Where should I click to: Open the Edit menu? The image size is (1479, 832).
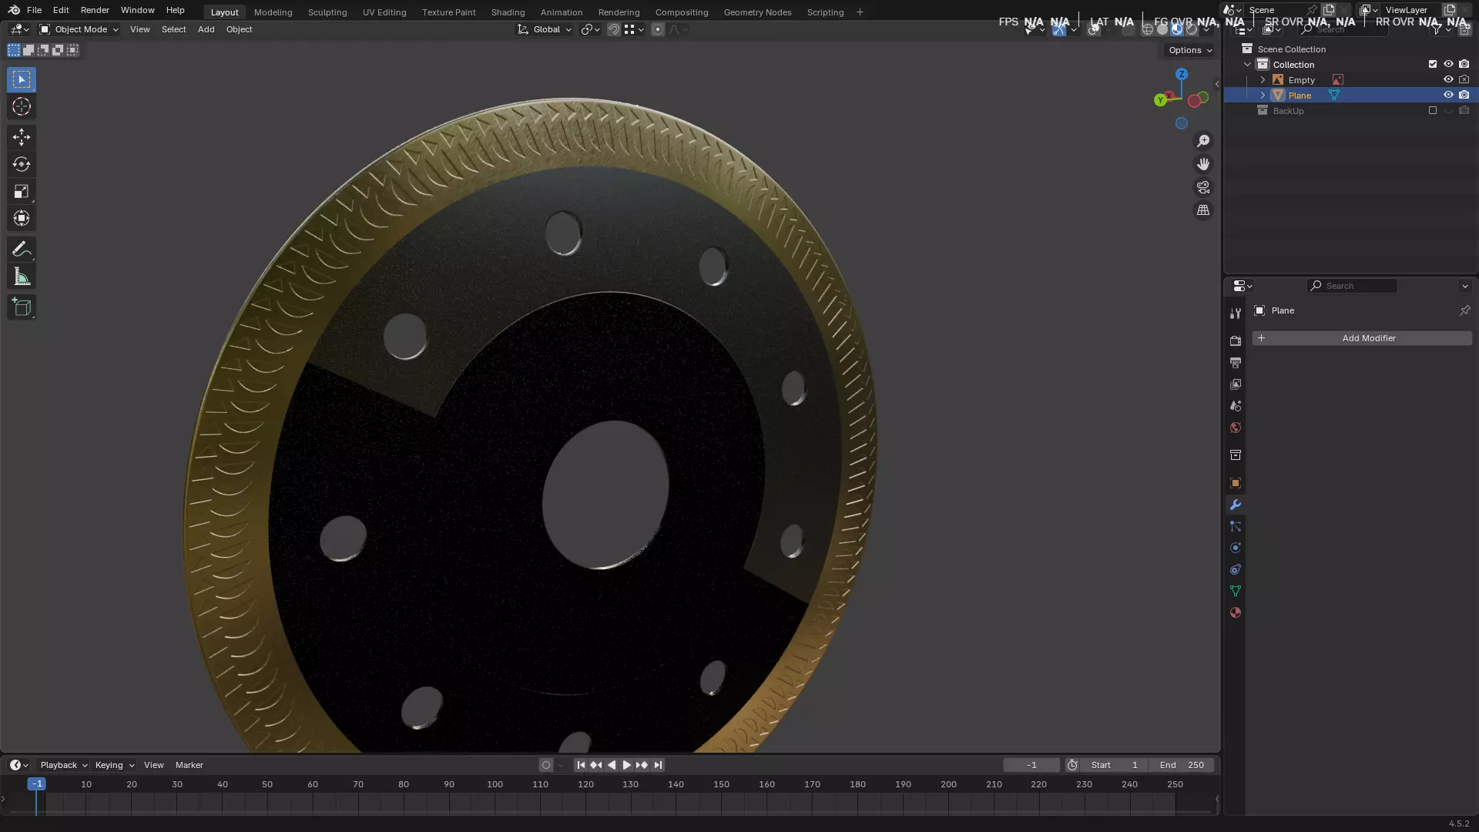click(x=61, y=10)
